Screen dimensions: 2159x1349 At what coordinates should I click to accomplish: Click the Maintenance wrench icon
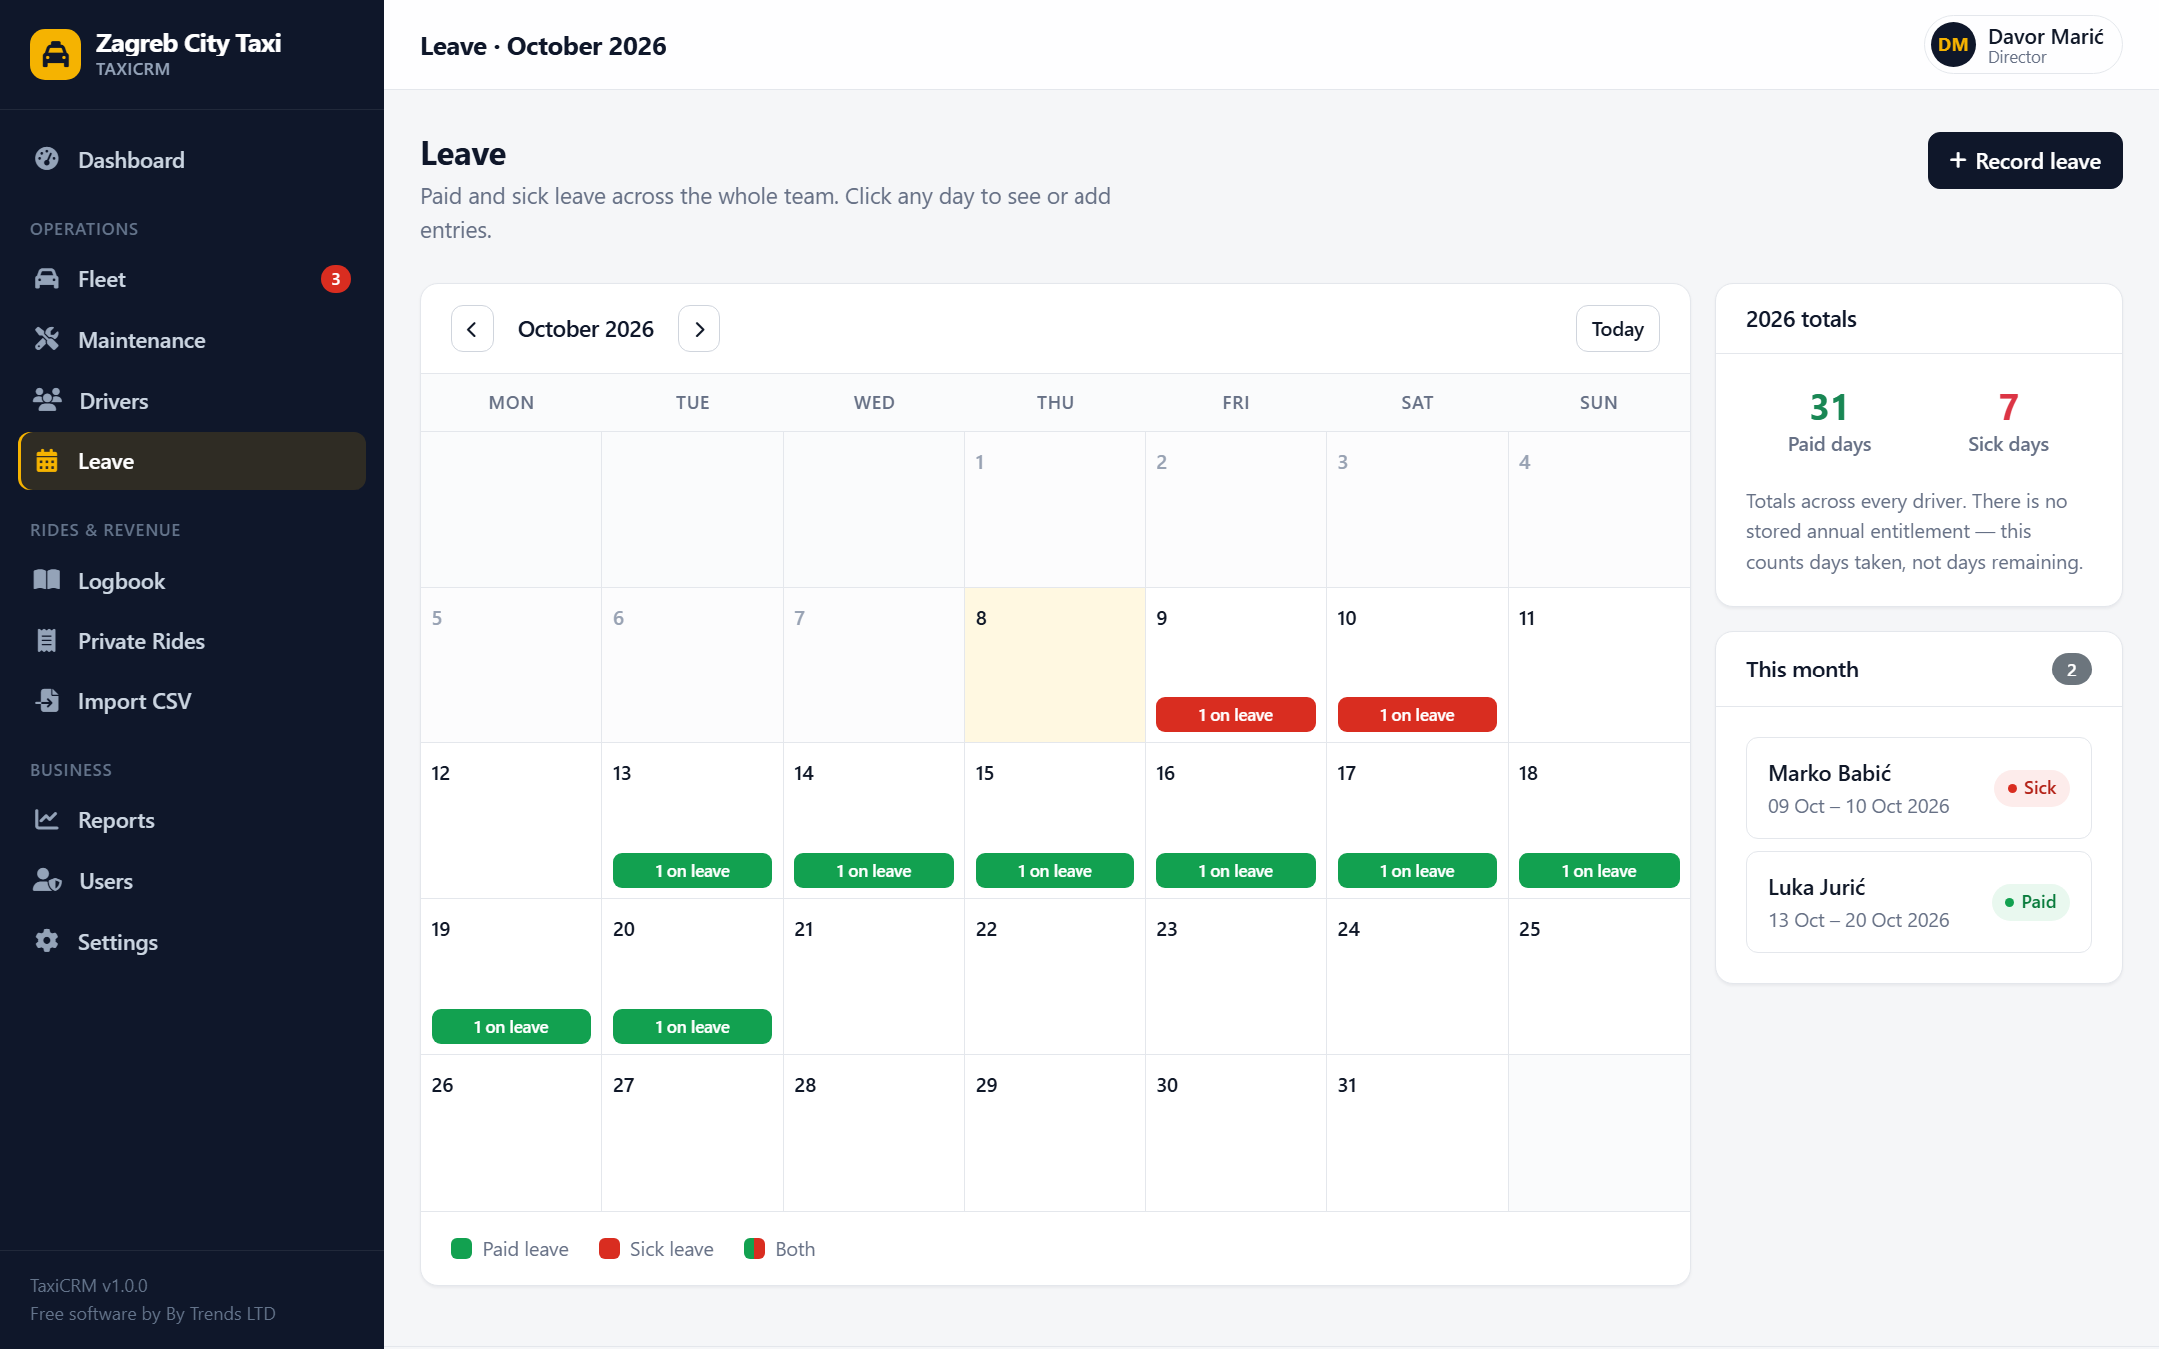click(x=47, y=339)
